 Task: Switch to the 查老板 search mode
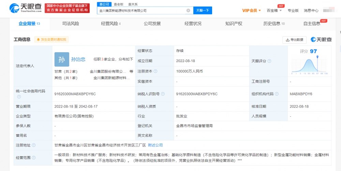118,4
